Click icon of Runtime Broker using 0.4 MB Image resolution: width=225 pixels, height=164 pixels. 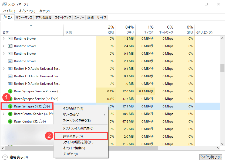click(x=10, y=54)
